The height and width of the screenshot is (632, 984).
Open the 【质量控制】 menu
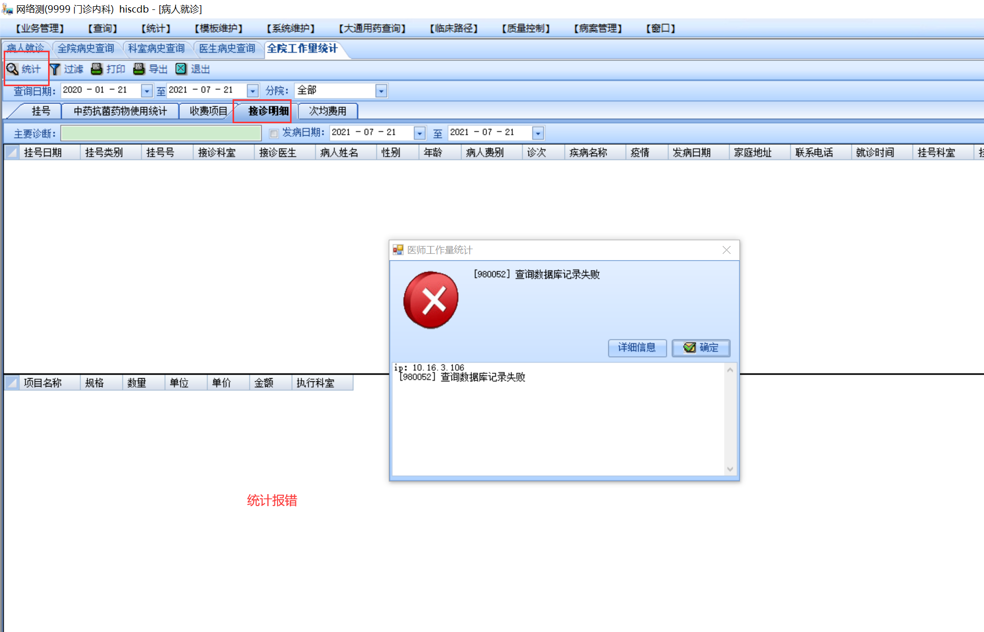tap(526, 28)
